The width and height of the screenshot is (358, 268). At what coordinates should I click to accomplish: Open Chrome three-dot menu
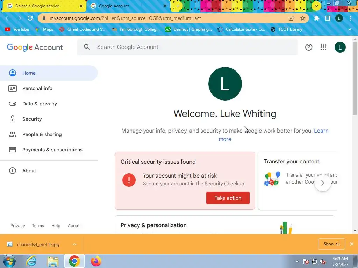(350, 18)
